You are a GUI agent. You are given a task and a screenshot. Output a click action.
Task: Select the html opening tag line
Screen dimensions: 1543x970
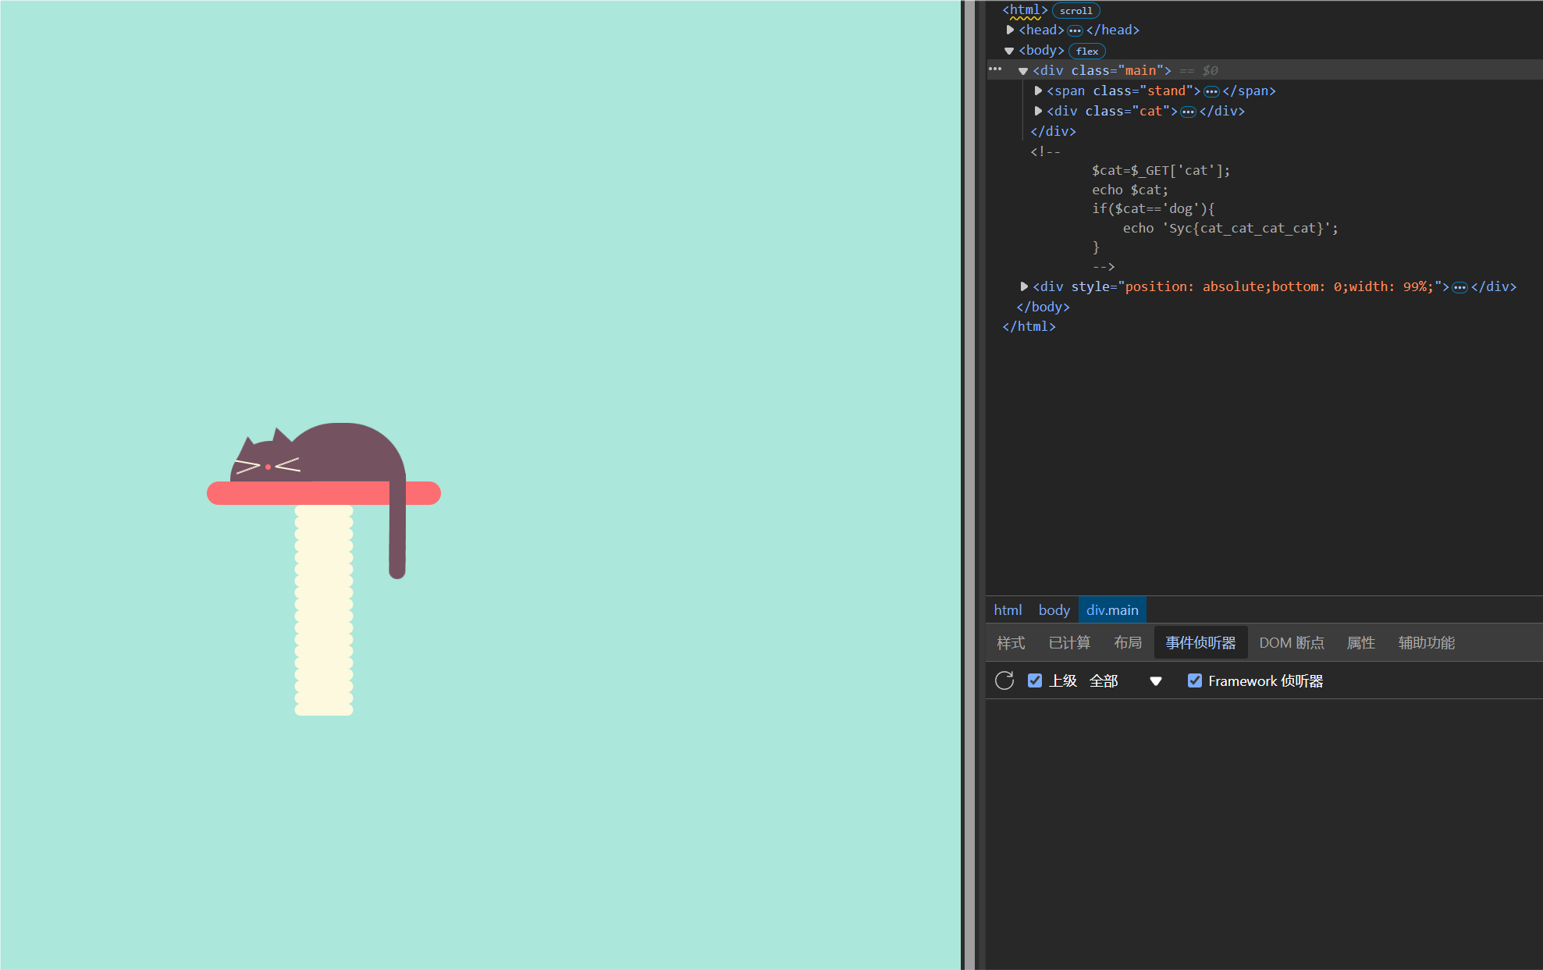tap(1025, 10)
